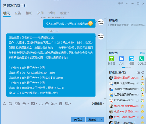Image resolution: width=146 pixels, height=124 pixels.
Task: Select member 电集15-王义普
Action: click(x=127, y=83)
